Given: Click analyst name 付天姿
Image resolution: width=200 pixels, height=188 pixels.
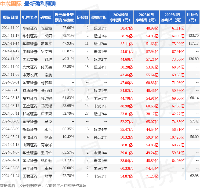Looking at the screenshot, I should 46,67.
